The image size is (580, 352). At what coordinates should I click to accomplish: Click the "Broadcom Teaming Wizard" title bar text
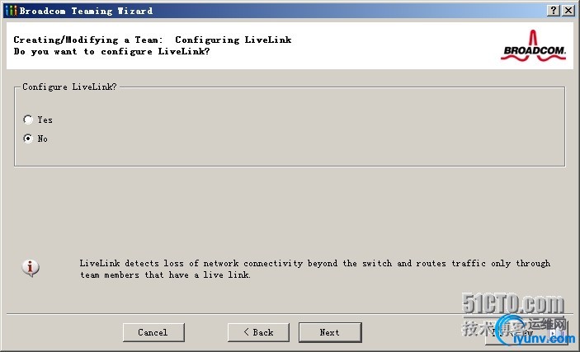click(x=86, y=11)
